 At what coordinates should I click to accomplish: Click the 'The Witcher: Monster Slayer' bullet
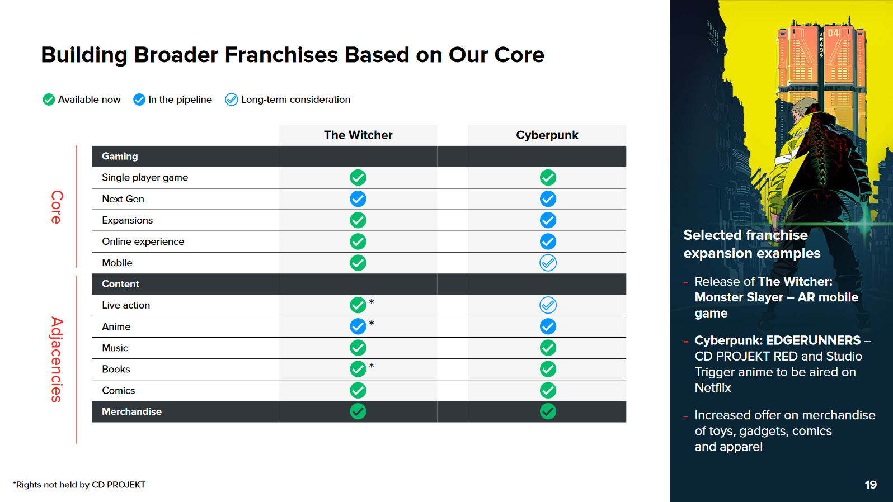(x=777, y=297)
